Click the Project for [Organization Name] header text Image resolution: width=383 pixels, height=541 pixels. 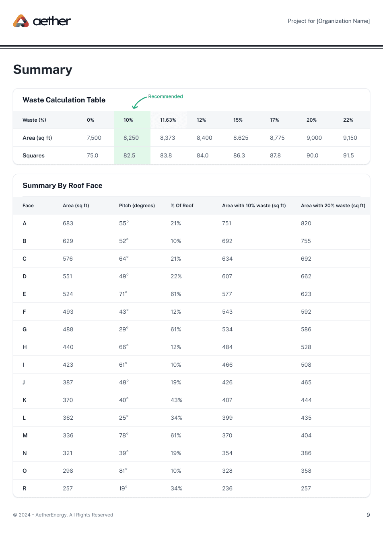tap(328, 21)
